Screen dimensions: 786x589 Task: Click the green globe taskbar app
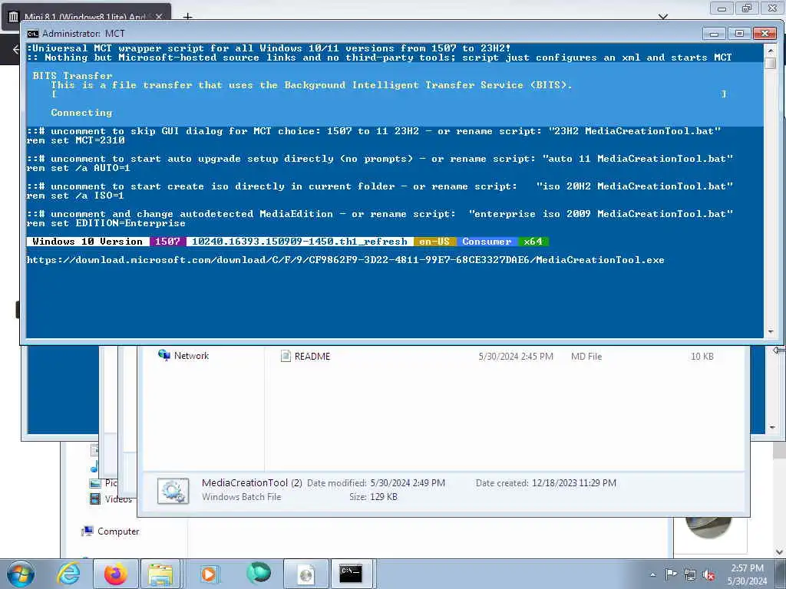[259, 573]
